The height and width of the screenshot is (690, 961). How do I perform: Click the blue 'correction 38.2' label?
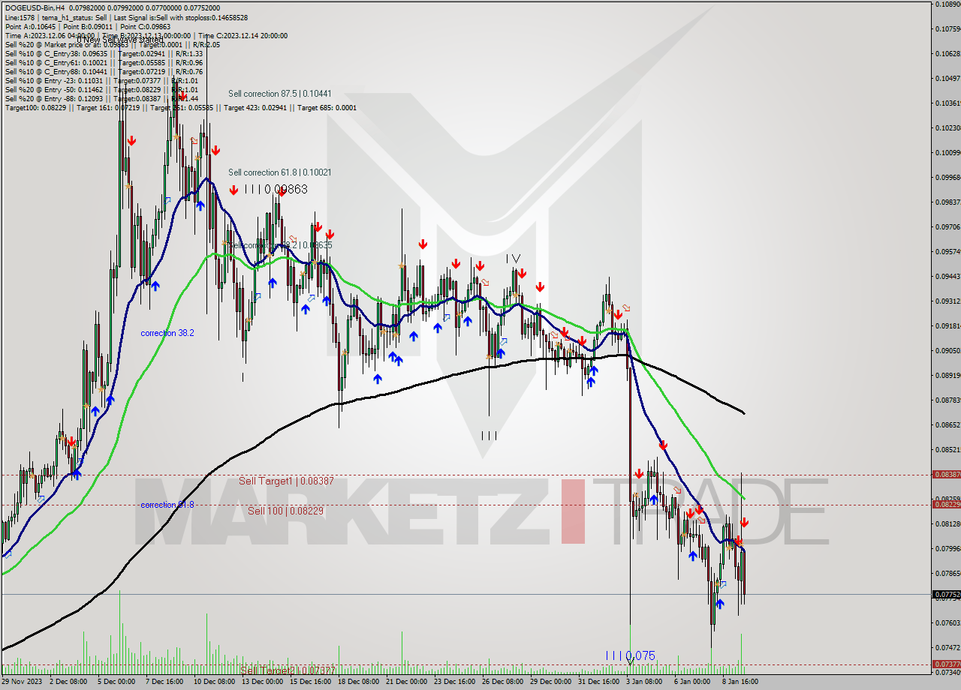click(167, 333)
